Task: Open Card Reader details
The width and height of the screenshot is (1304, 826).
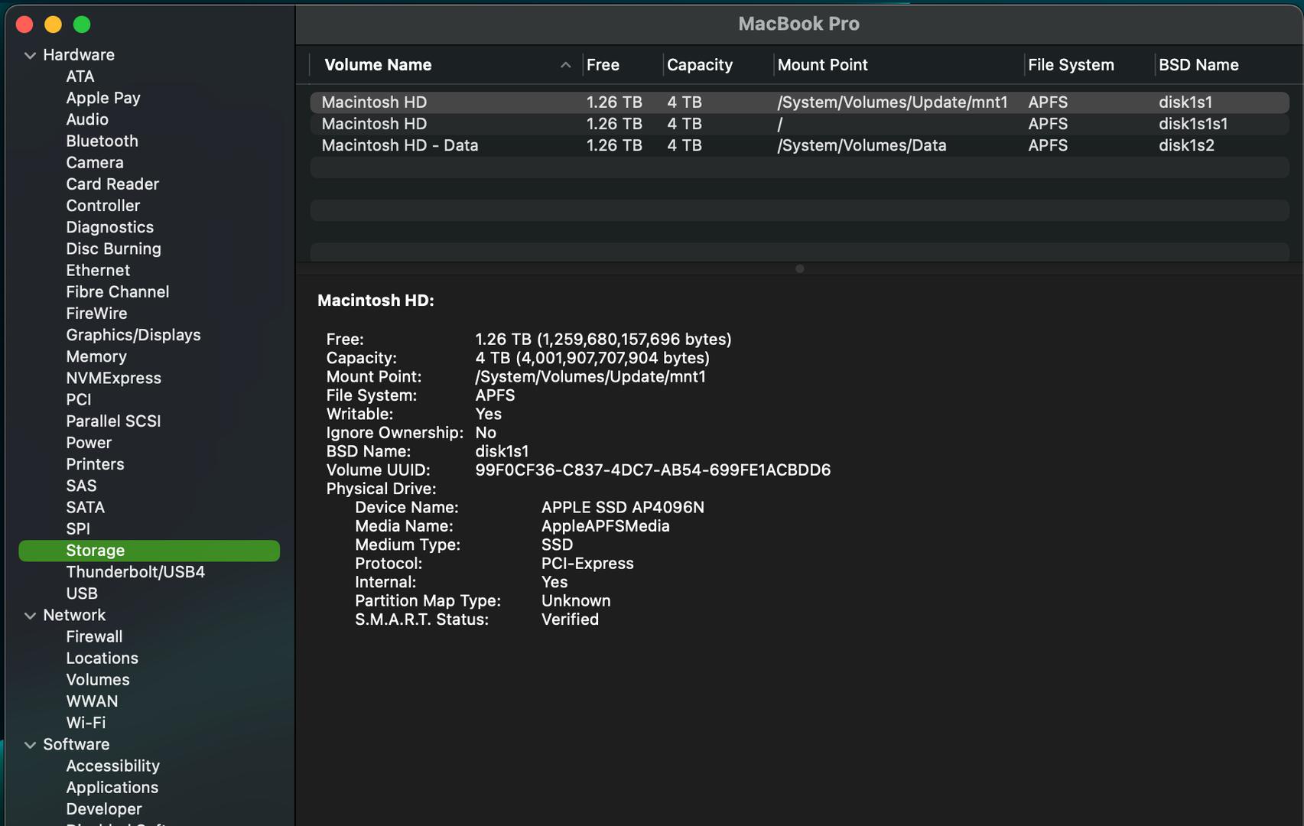Action: click(112, 184)
